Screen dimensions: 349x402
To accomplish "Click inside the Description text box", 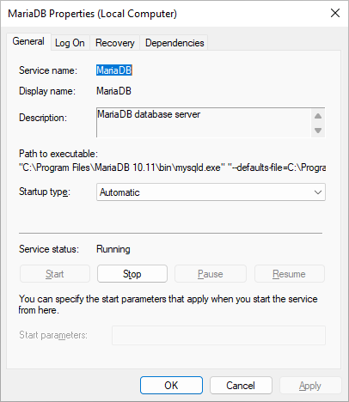I will [x=204, y=123].
